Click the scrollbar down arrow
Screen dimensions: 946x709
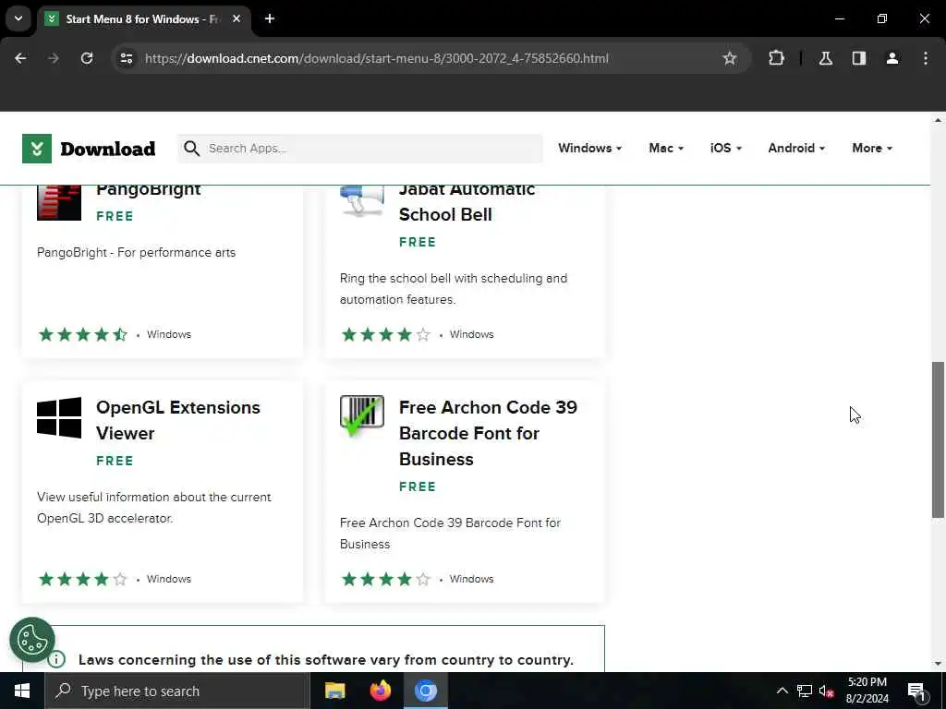(938, 664)
